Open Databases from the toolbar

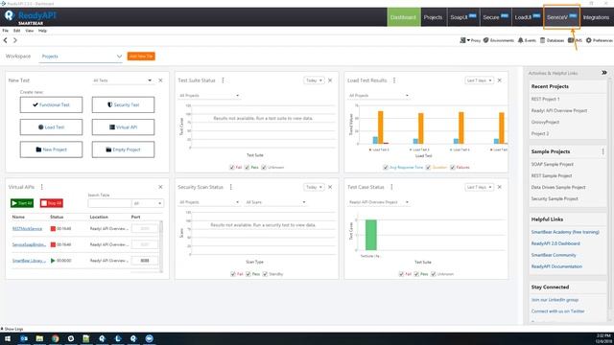pyautogui.click(x=553, y=40)
